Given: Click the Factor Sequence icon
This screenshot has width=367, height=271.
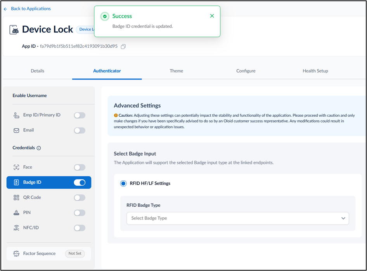Looking at the screenshot, I should 16,254.
